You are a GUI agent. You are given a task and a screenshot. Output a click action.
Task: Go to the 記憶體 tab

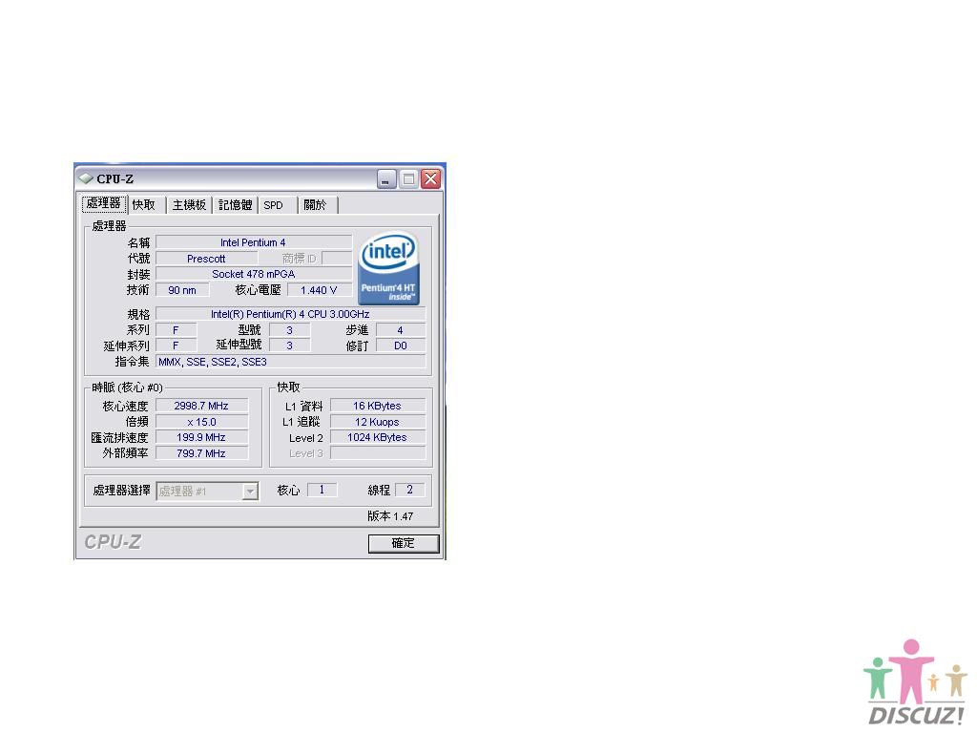235,205
